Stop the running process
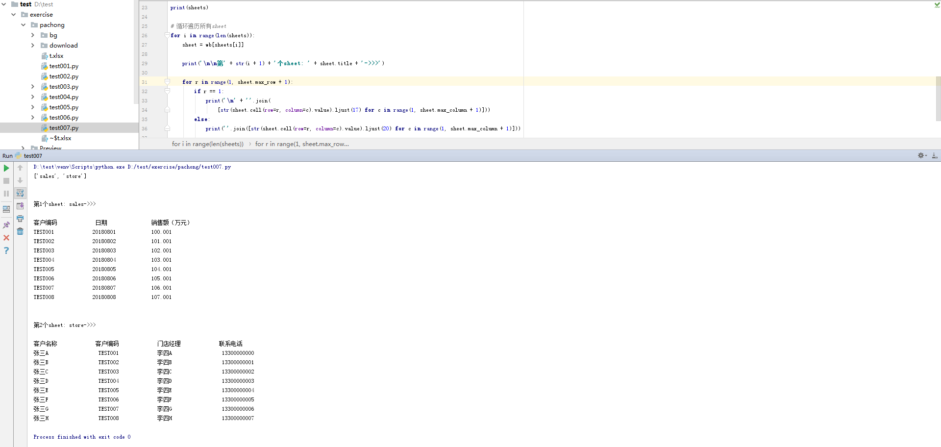941x447 pixels. click(x=6, y=180)
